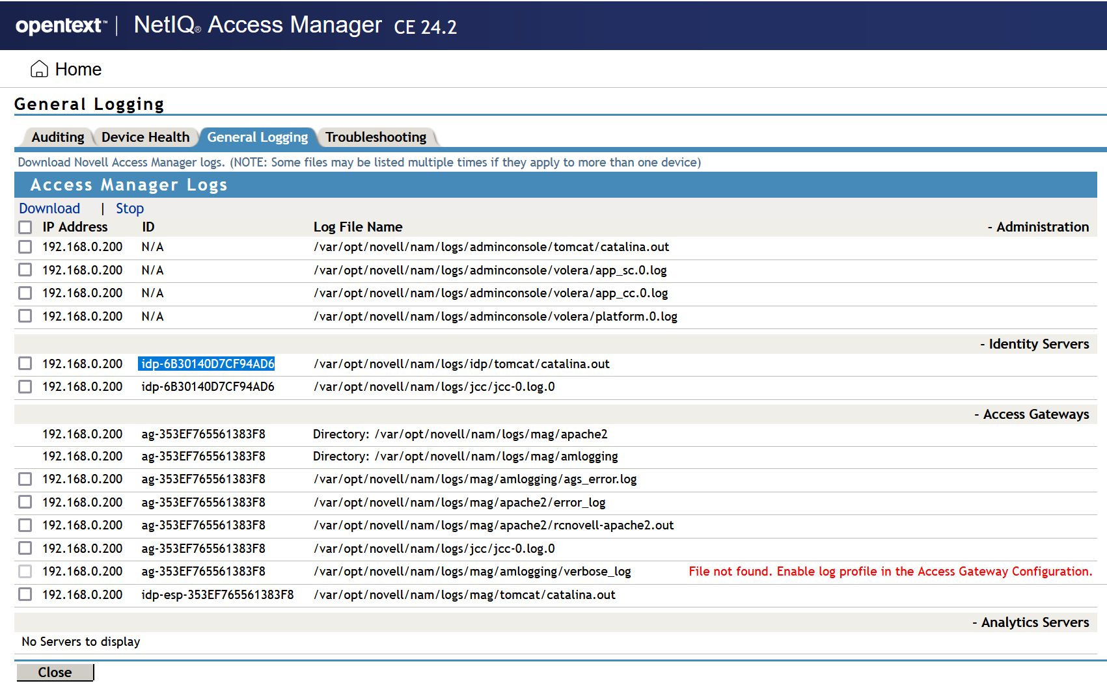Select the Troubleshooting tab
The height and width of the screenshot is (692, 1107).
pos(377,137)
